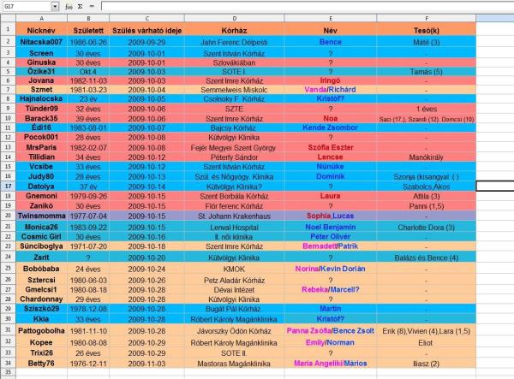Screen dimensions: 514x379
Task: Expand the Name Box dropdown arrow
Action: [56, 6]
